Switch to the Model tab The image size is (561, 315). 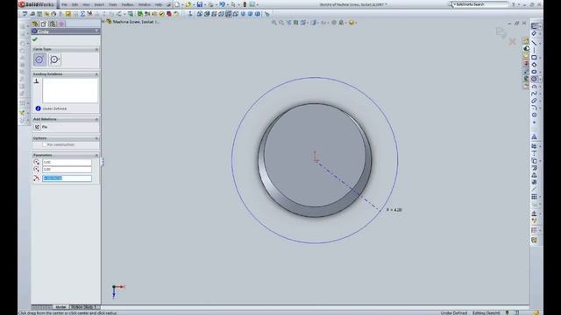(x=60, y=307)
